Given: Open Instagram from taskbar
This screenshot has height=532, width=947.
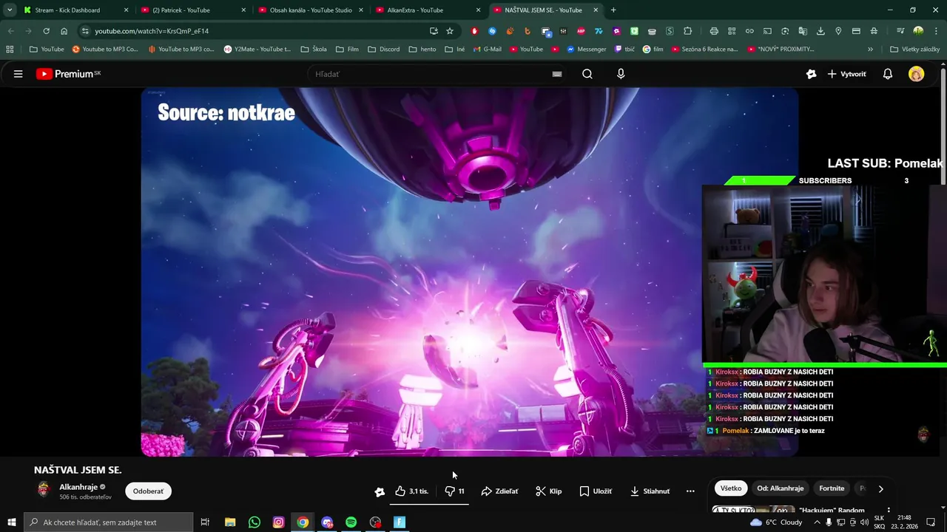Looking at the screenshot, I should (x=278, y=522).
